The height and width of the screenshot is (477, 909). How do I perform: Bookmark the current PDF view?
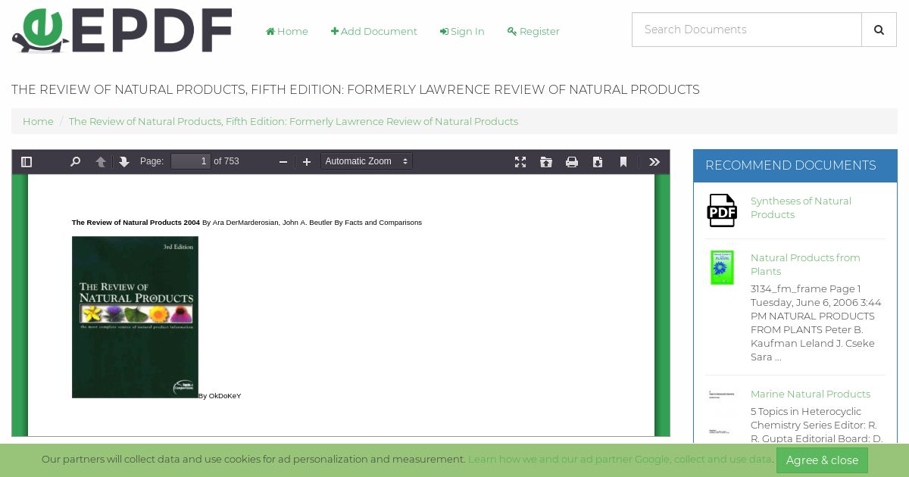[623, 162]
